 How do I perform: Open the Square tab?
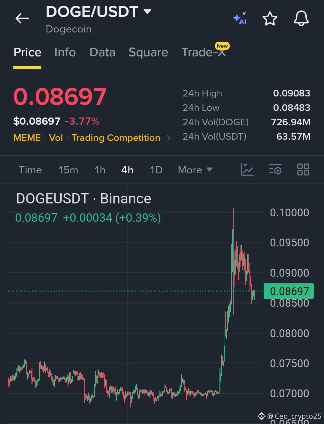pos(148,53)
